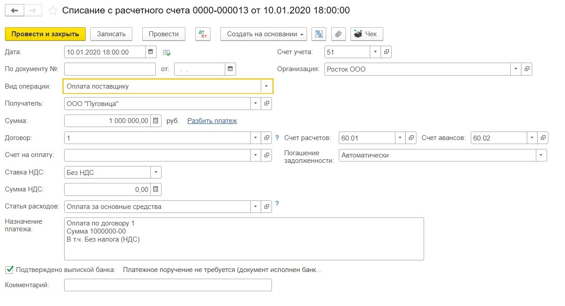
Task: Go forward with the right arrow button
Action: [33, 10]
